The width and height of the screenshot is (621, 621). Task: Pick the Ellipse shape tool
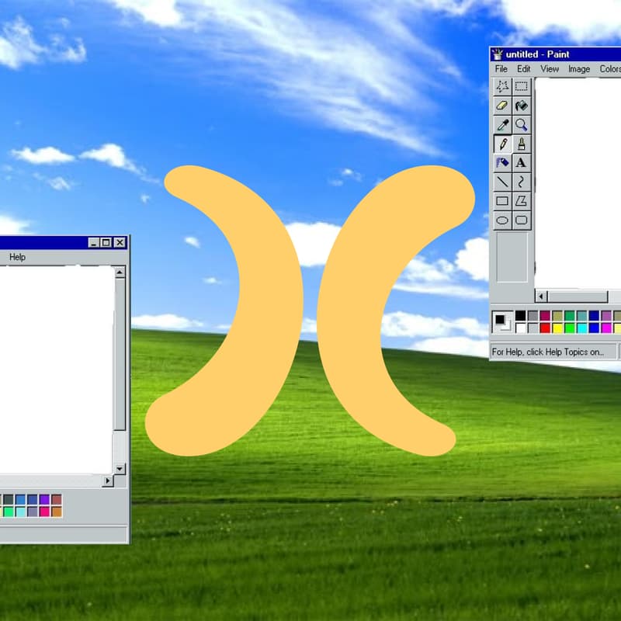click(x=502, y=220)
